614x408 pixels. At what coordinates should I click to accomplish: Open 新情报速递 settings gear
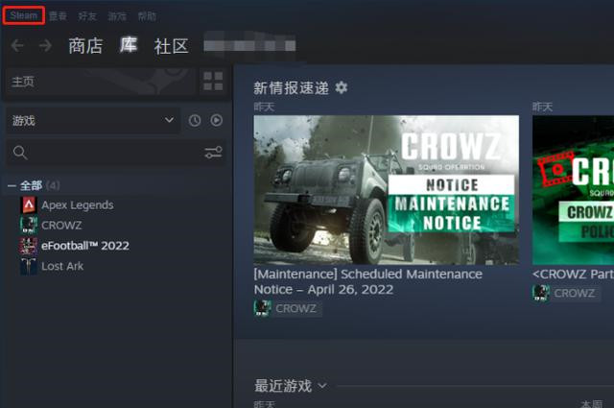(342, 87)
